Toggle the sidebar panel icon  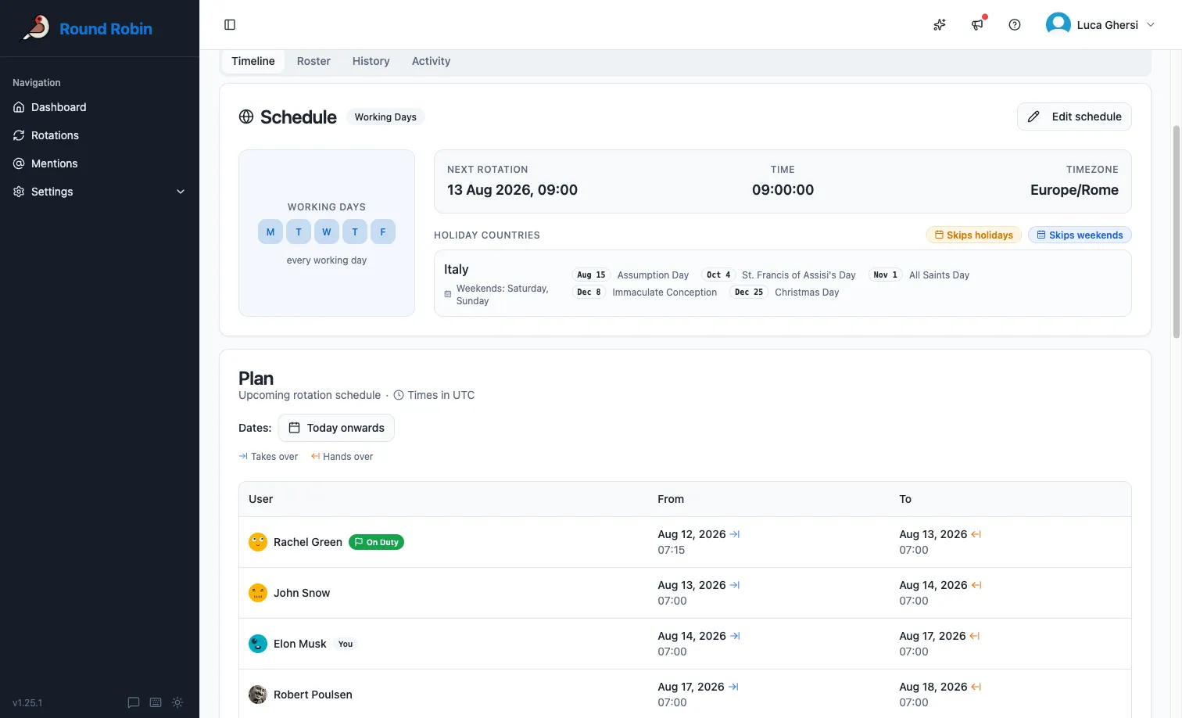(x=230, y=25)
